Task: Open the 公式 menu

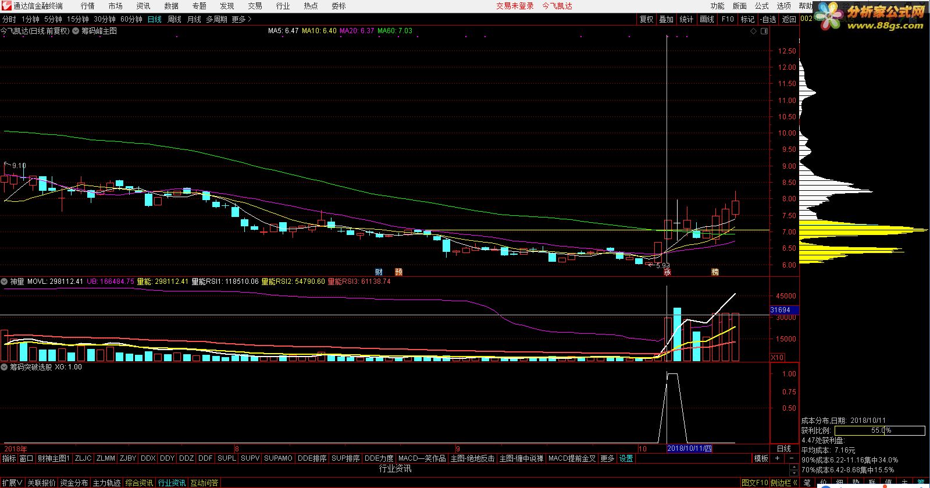Action: tap(762, 6)
